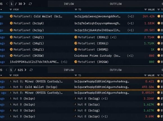Open MetaPlanet: Cold Wallet sender entry
This screenshot has height=121, width=163.
pyautogui.click(x=36, y=16)
